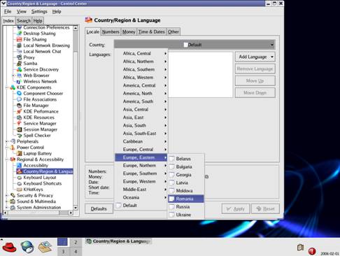Image resolution: width=340 pixels, height=256 pixels.
Task: Click the KDE Performance icon
Action: (20, 111)
